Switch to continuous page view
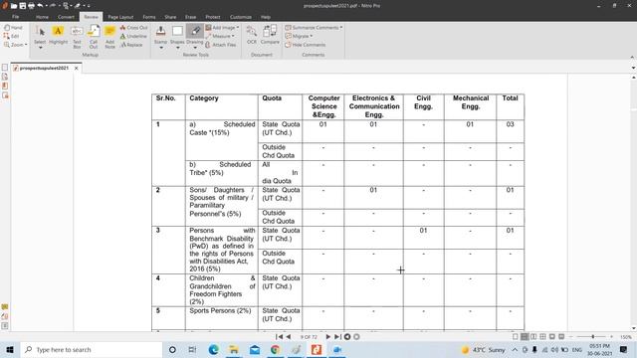Screen dimensions: 637x358 [525, 337]
